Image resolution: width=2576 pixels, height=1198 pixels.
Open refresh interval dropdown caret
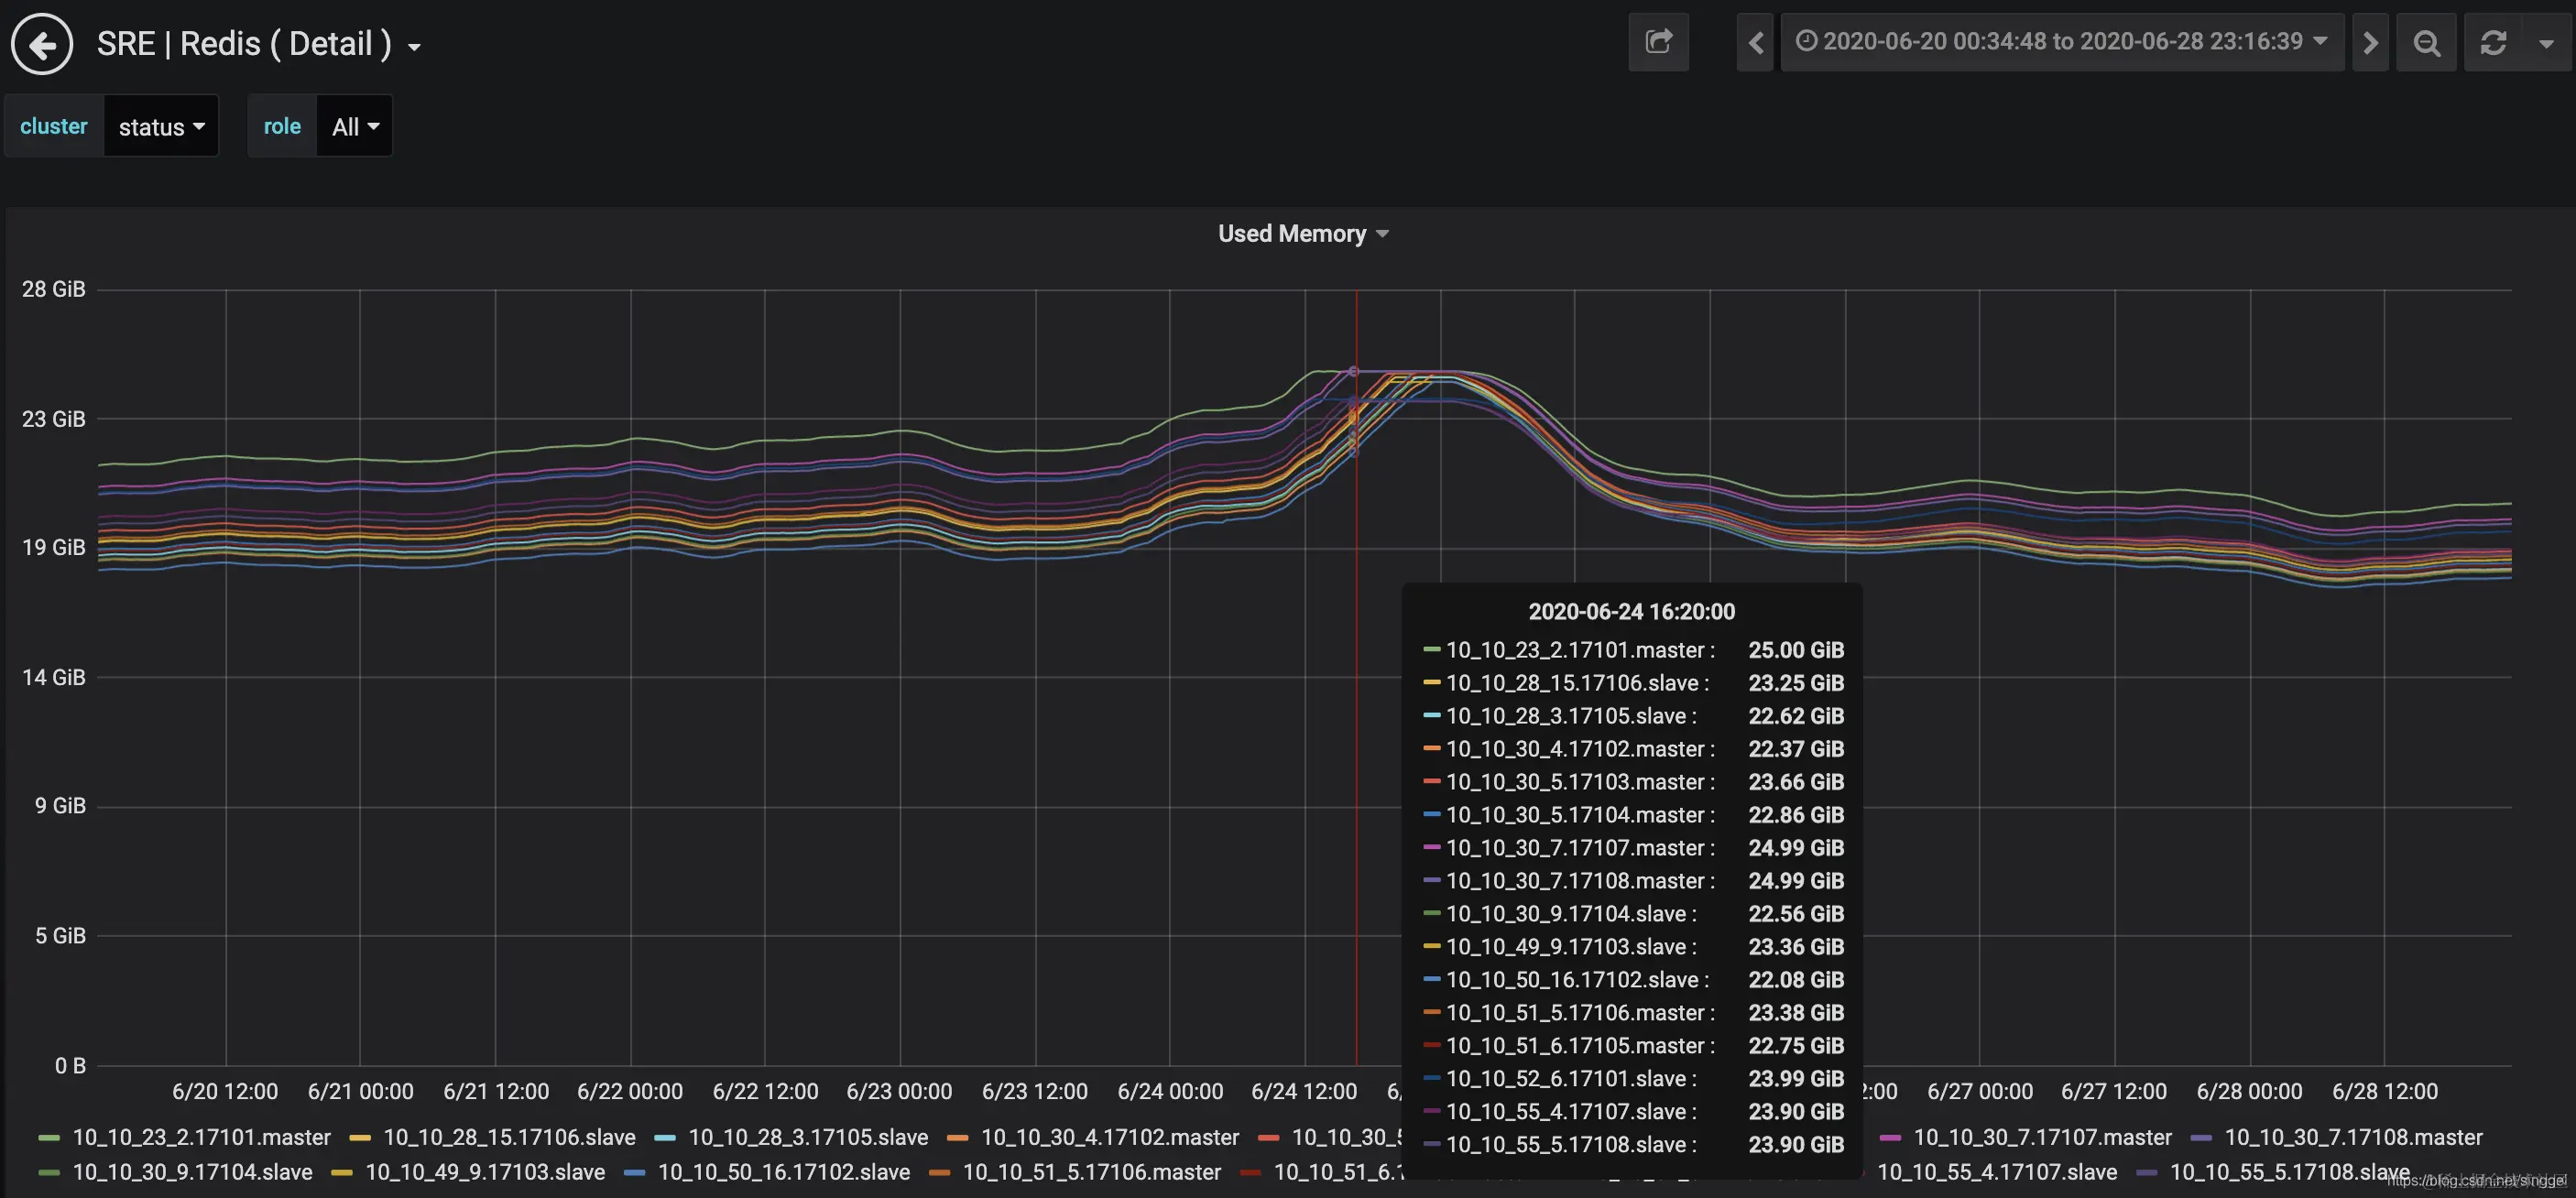(2546, 43)
